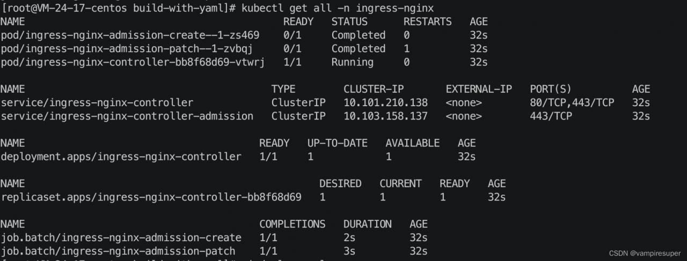Click the 80/TCP,443/TCP port value
This screenshot has height=261, width=687.
(572, 102)
